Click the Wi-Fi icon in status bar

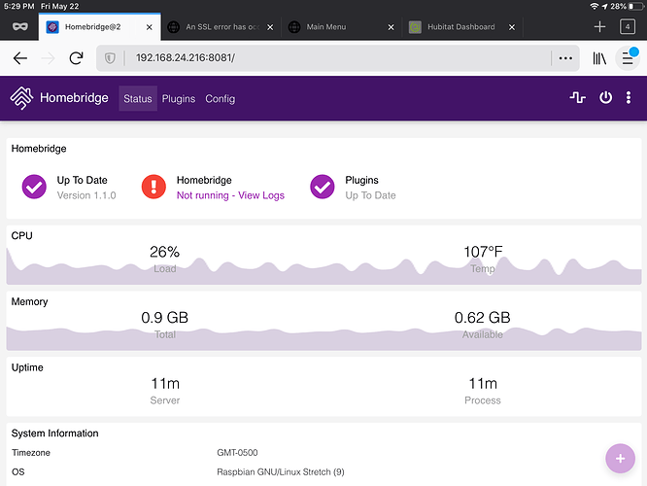595,6
